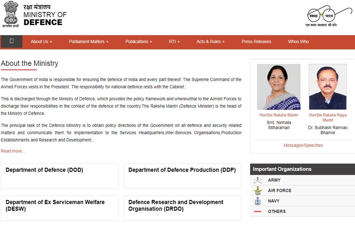This screenshot has height=229, width=355.
Task: Expand the RTI menu
Action: pyautogui.click(x=174, y=42)
